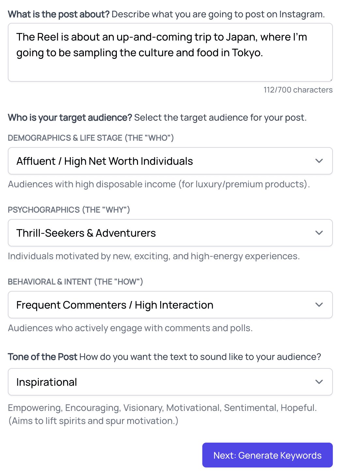Click the high disposable income helper text
Screen dimensions: 340x474
point(159,184)
